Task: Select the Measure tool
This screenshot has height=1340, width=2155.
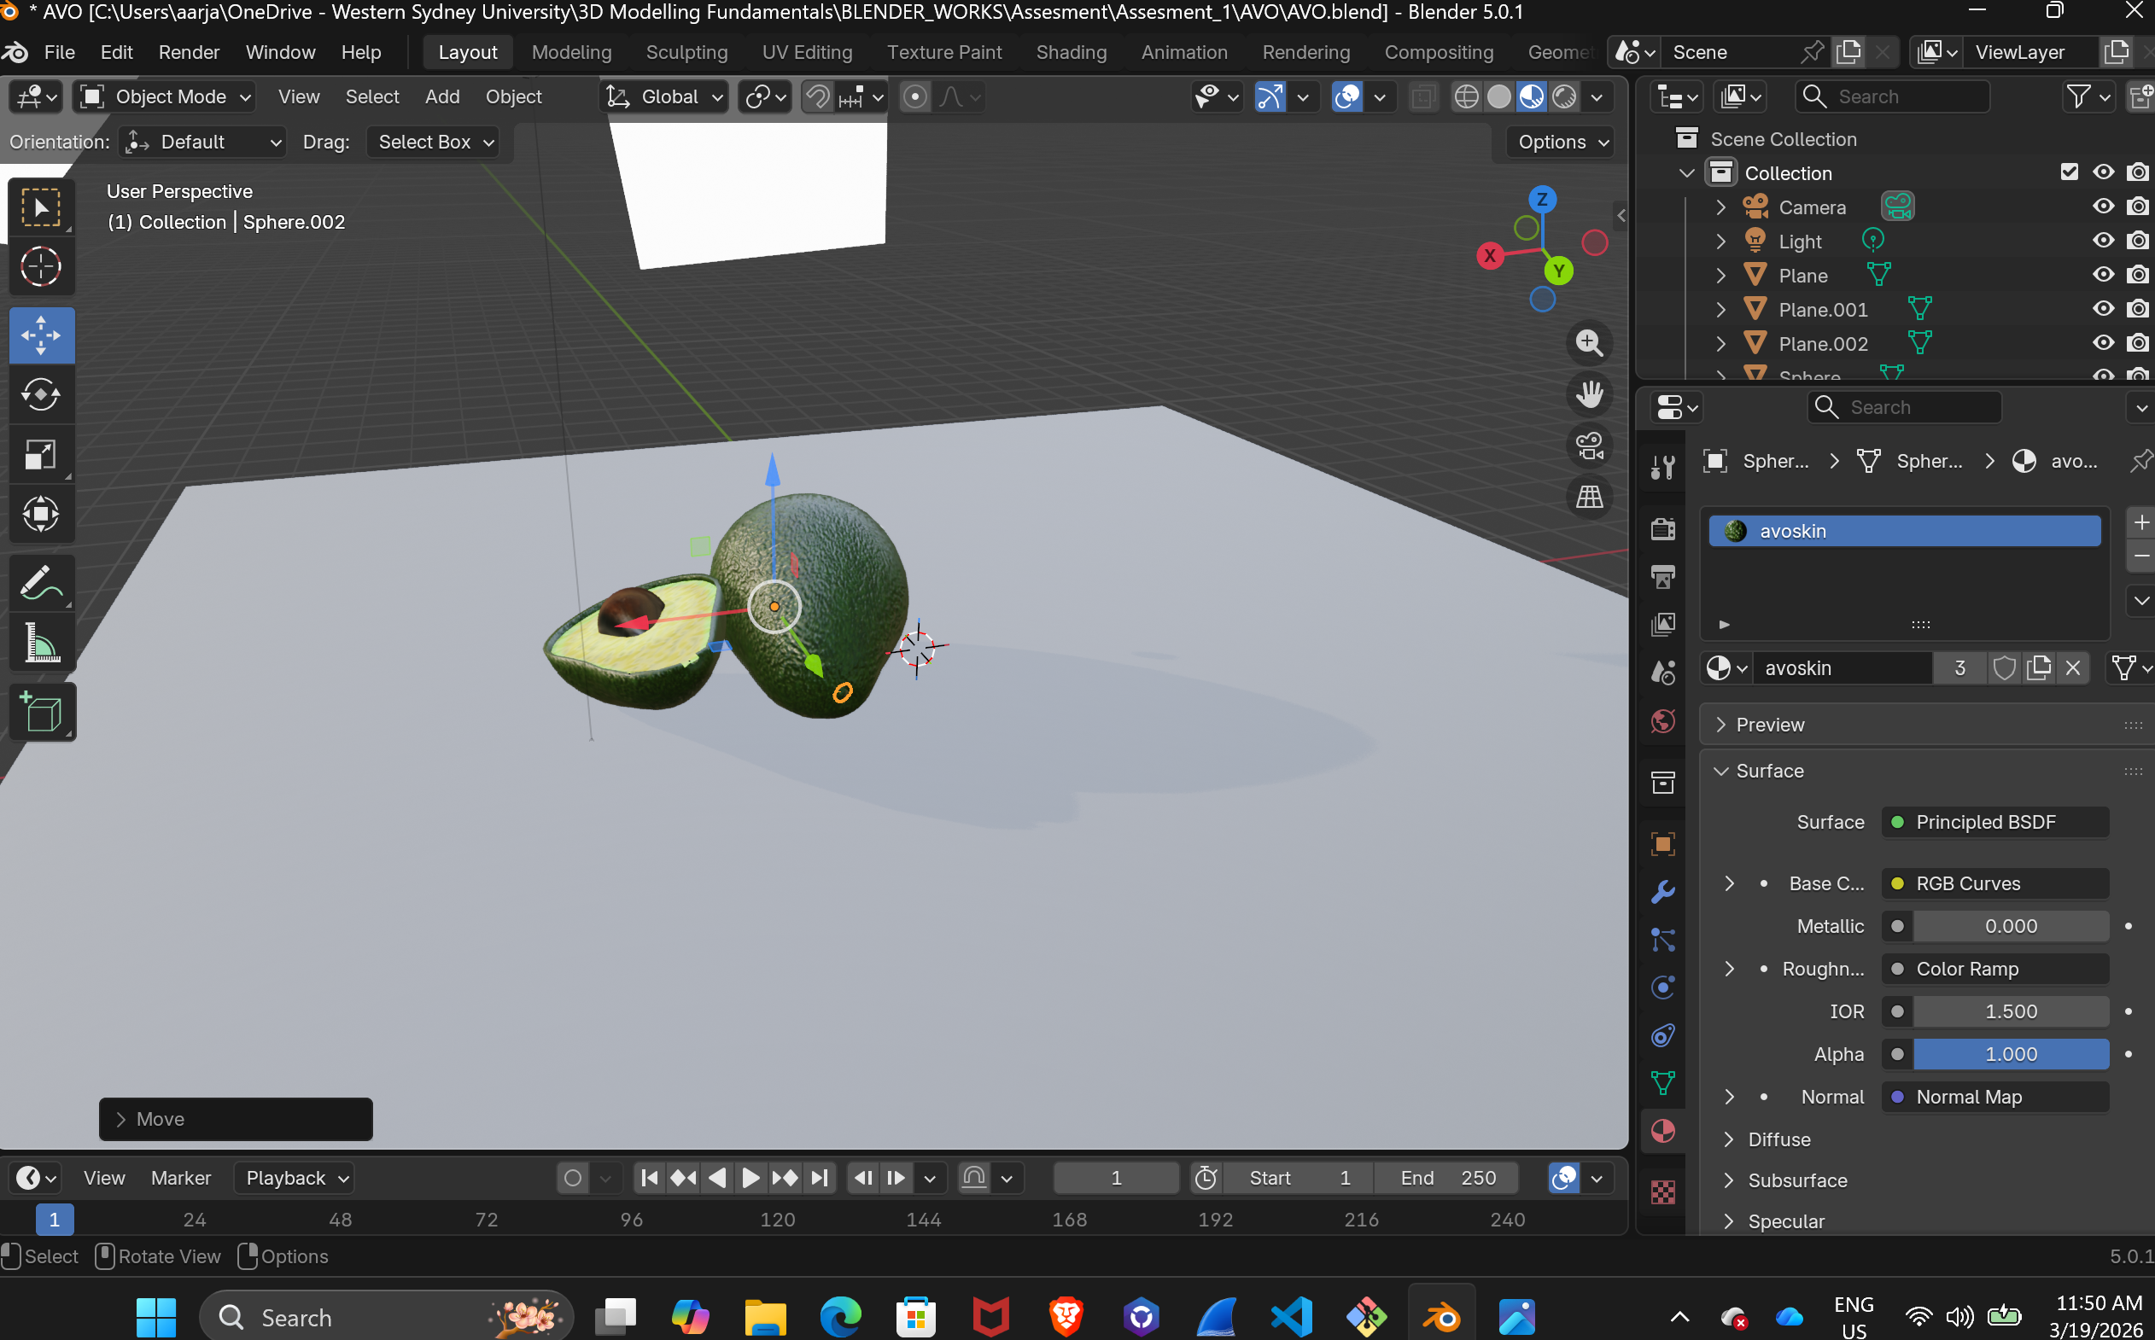Action: tap(41, 644)
